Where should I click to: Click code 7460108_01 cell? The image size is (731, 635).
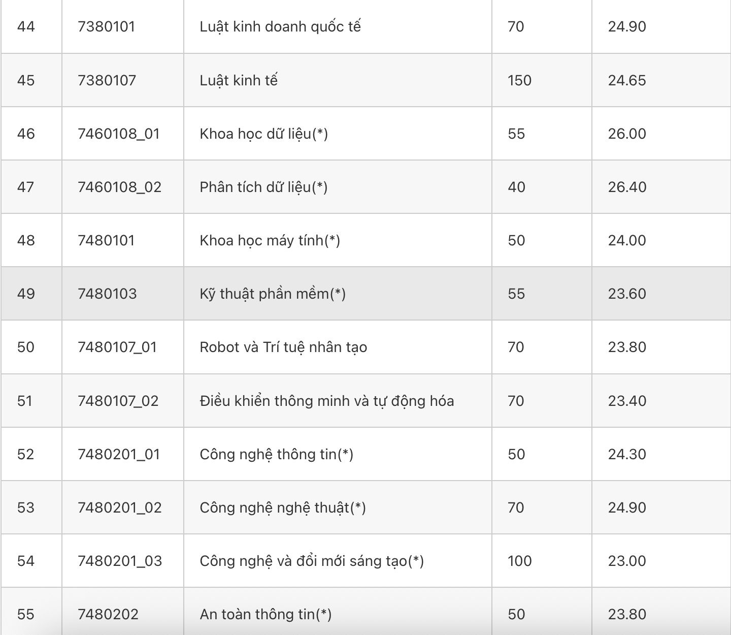pos(123,134)
